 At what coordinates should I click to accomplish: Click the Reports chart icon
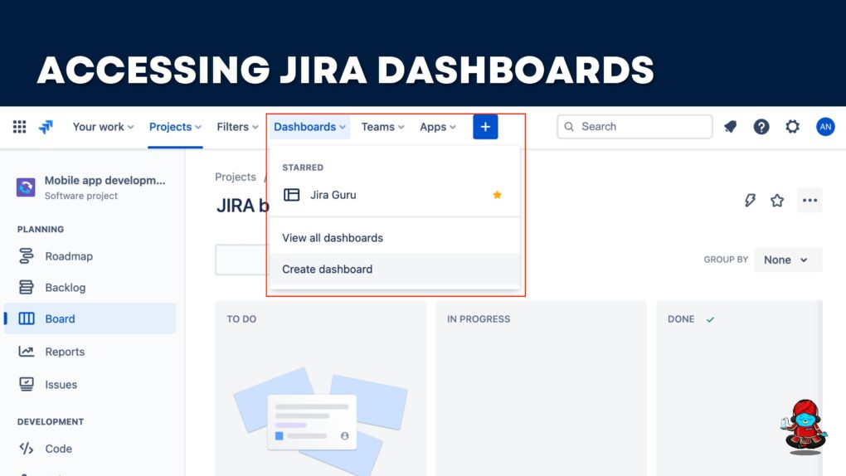(x=26, y=352)
